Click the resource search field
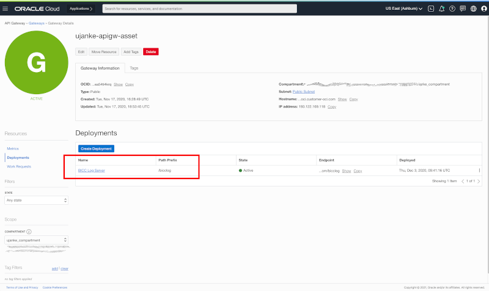 click(x=200, y=9)
